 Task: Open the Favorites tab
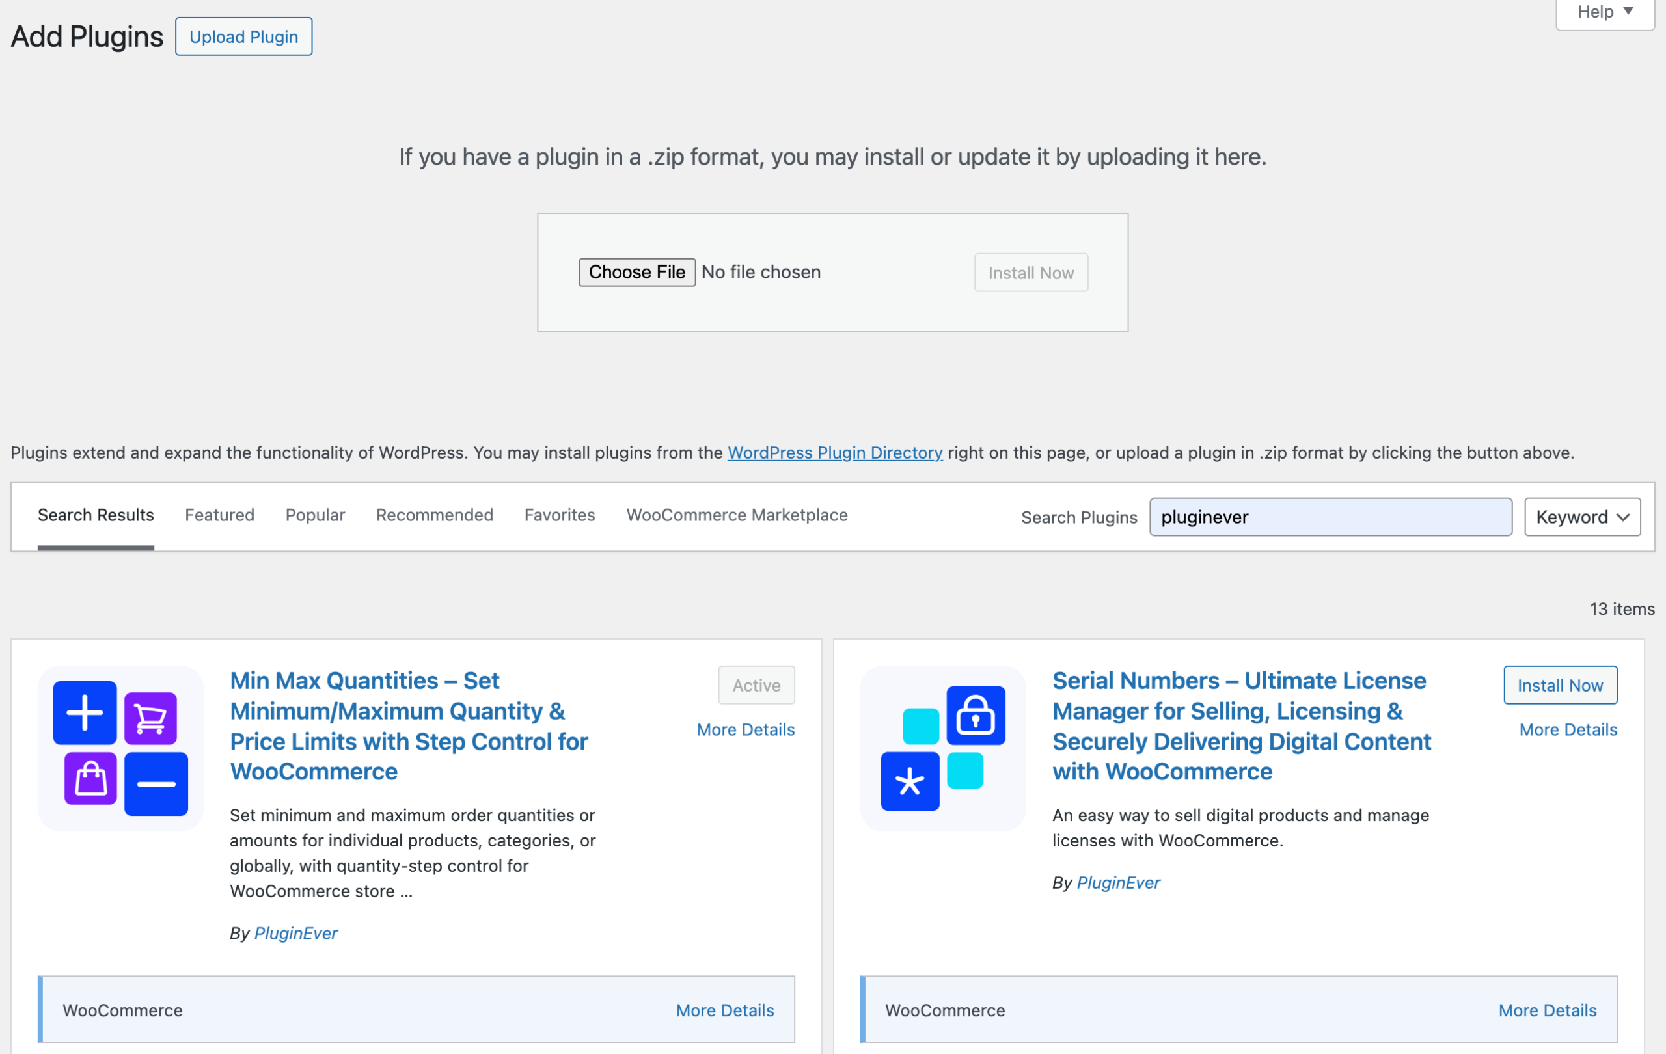(559, 515)
